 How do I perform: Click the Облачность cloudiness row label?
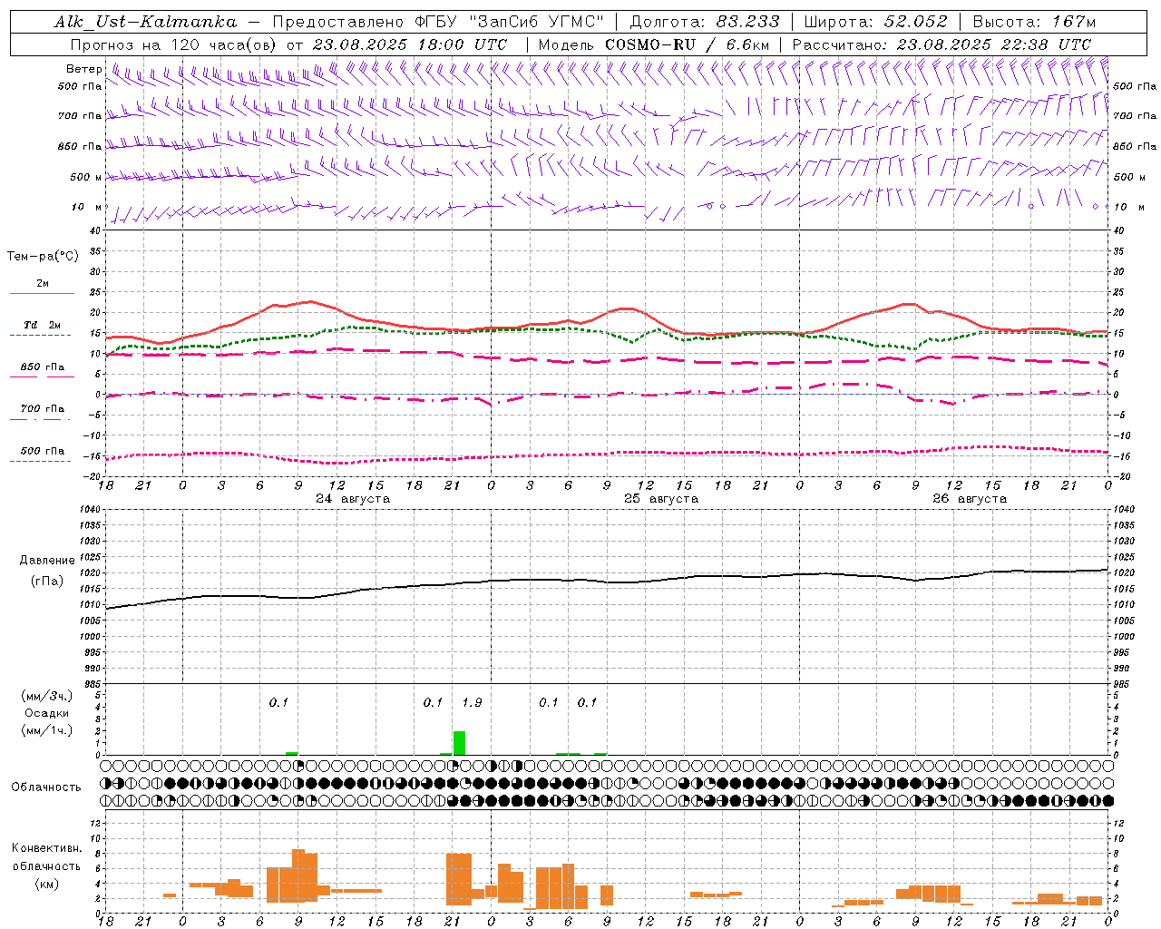point(46,787)
